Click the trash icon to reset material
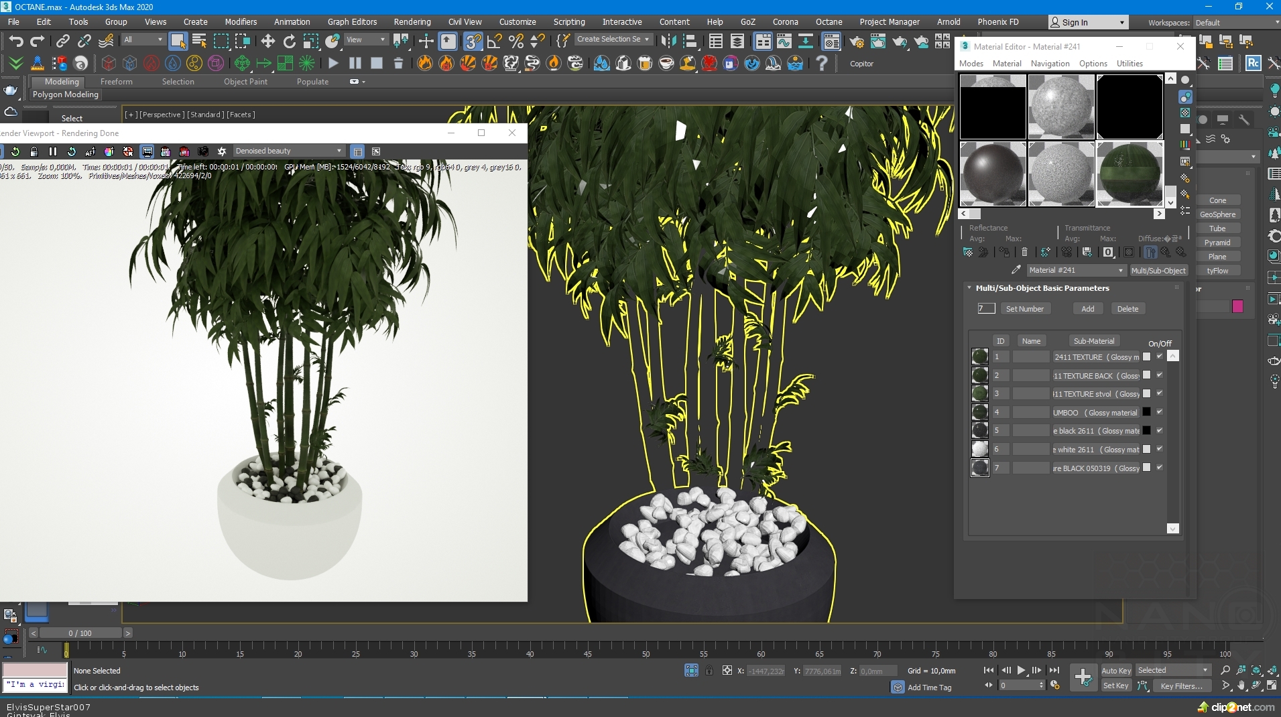 pos(1024,253)
